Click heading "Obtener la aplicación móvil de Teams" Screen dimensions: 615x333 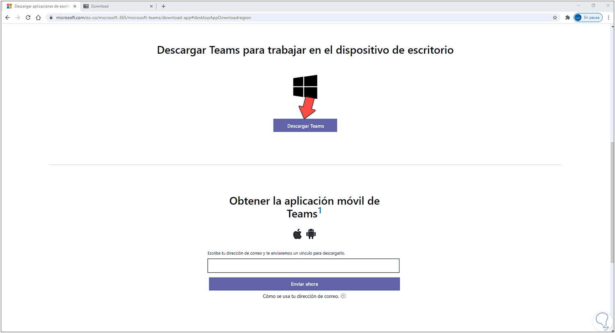pyautogui.click(x=305, y=207)
